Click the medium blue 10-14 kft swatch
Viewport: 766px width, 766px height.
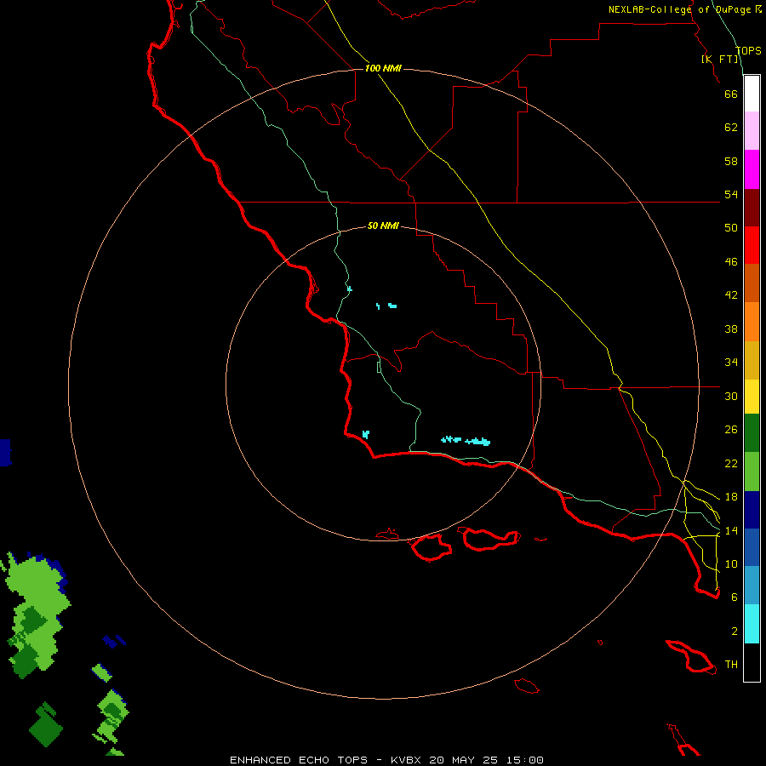[x=752, y=547]
